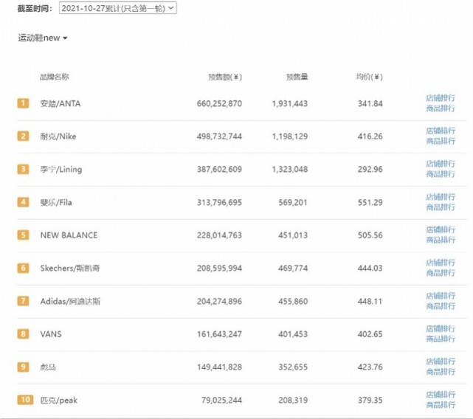473x419 pixels.
Task: Click presale volume 352,655
Action: pos(293,367)
